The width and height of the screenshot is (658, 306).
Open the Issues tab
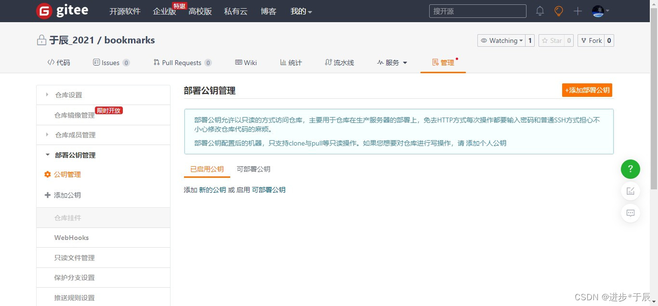coord(111,62)
